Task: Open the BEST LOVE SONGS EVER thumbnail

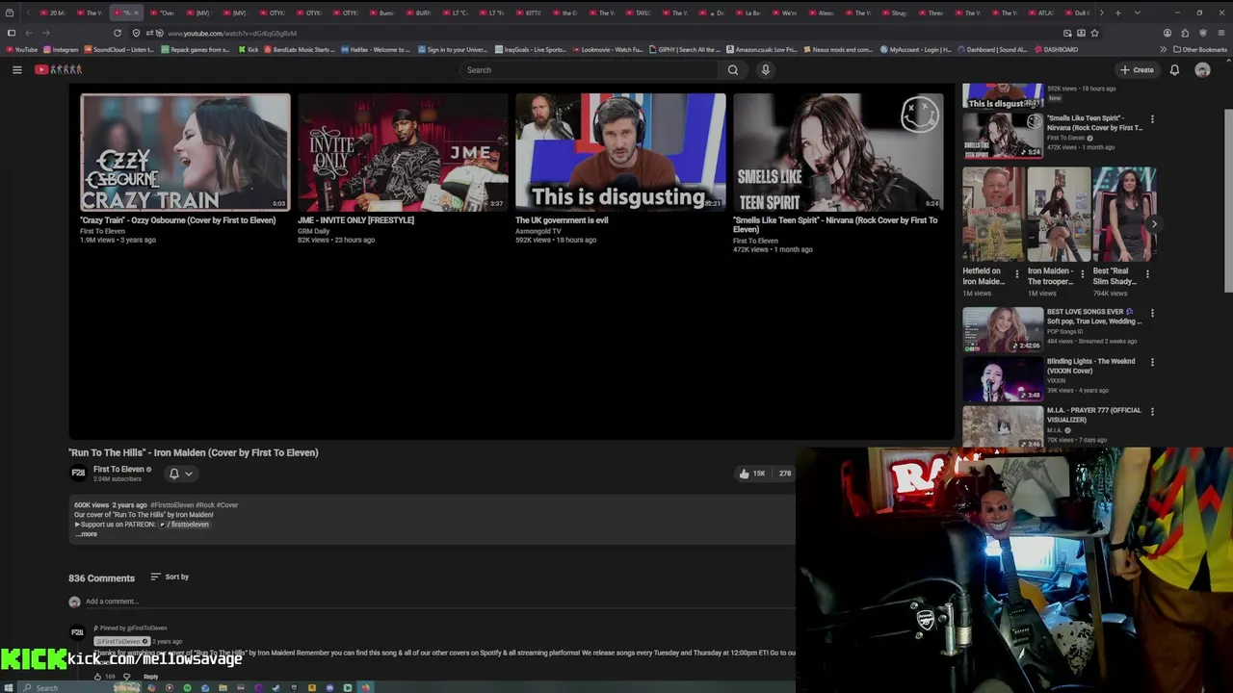Action: [x=1003, y=329]
